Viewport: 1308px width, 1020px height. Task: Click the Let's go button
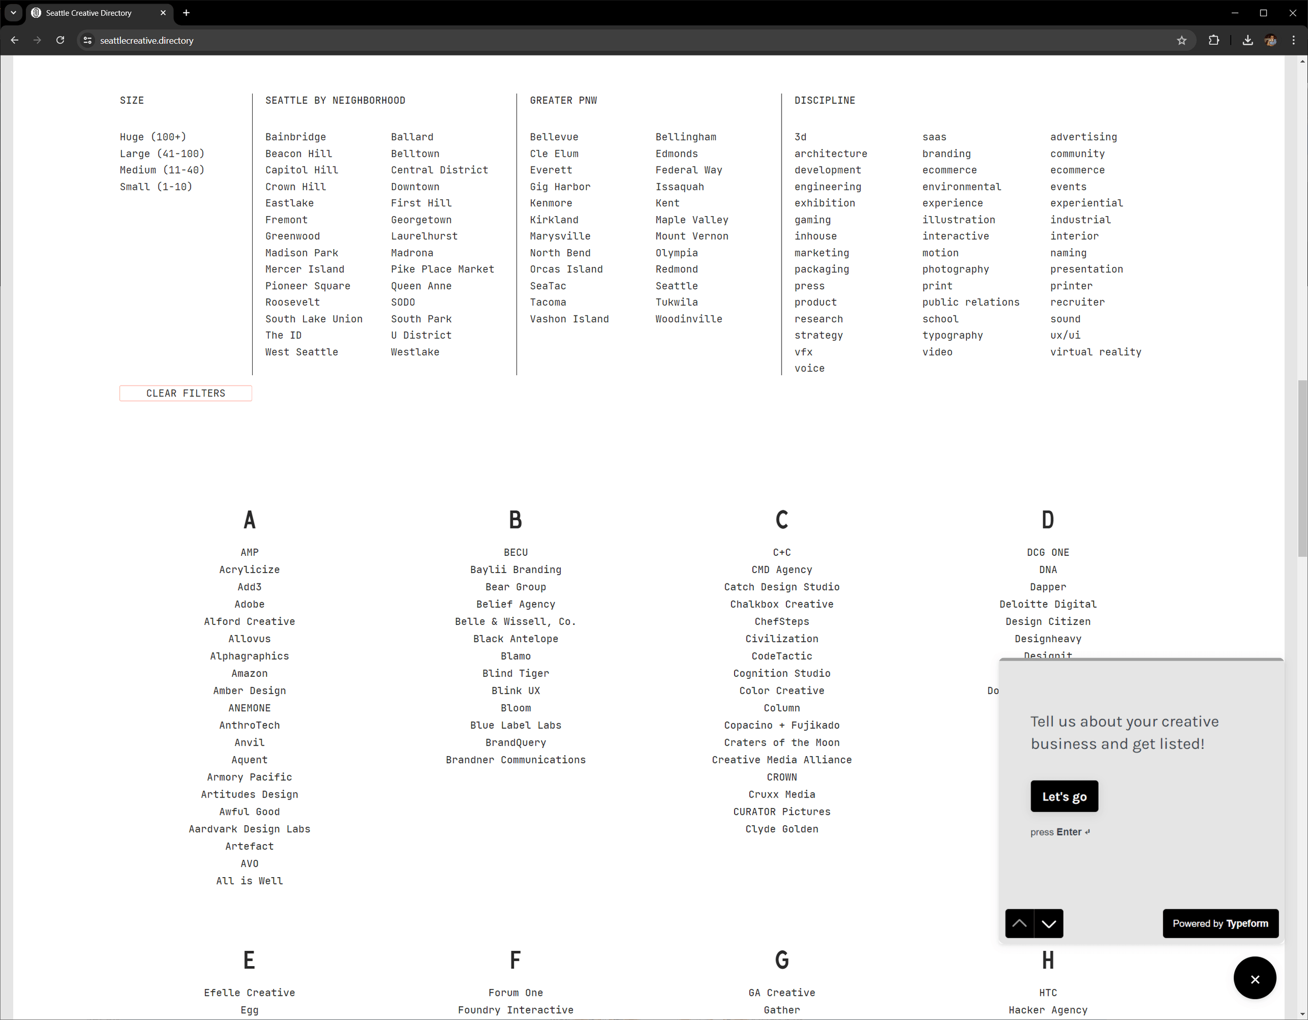[1064, 797]
